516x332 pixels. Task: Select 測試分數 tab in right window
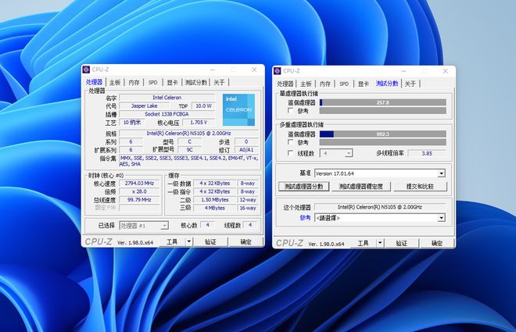tap(387, 83)
